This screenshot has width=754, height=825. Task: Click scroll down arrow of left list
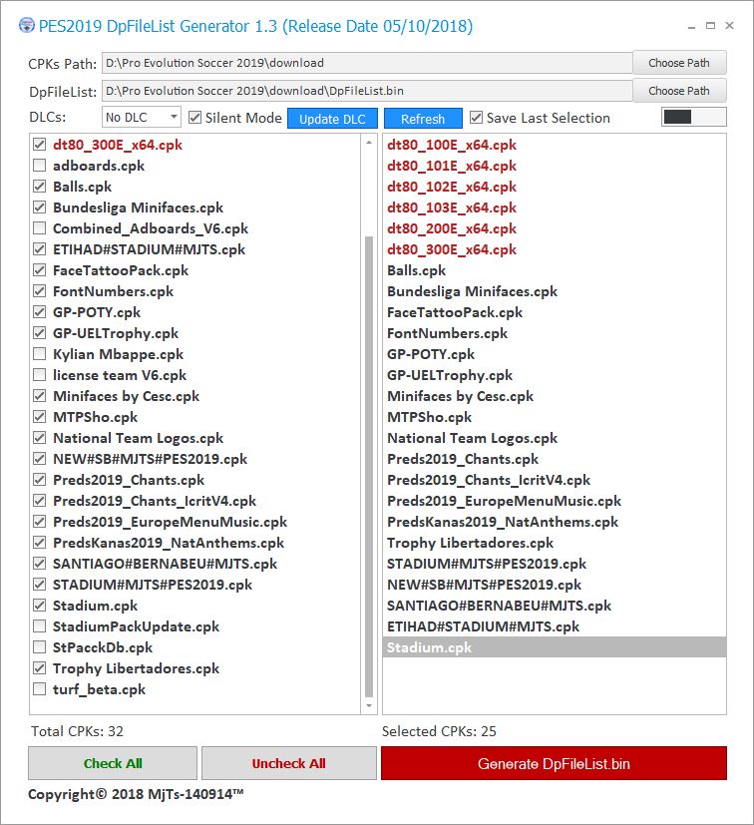pyautogui.click(x=369, y=706)
